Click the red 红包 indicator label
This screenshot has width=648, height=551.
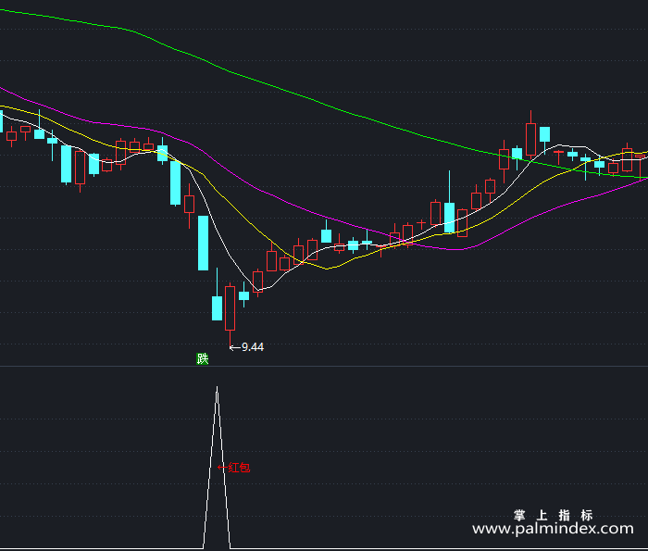tap(239, 468)
